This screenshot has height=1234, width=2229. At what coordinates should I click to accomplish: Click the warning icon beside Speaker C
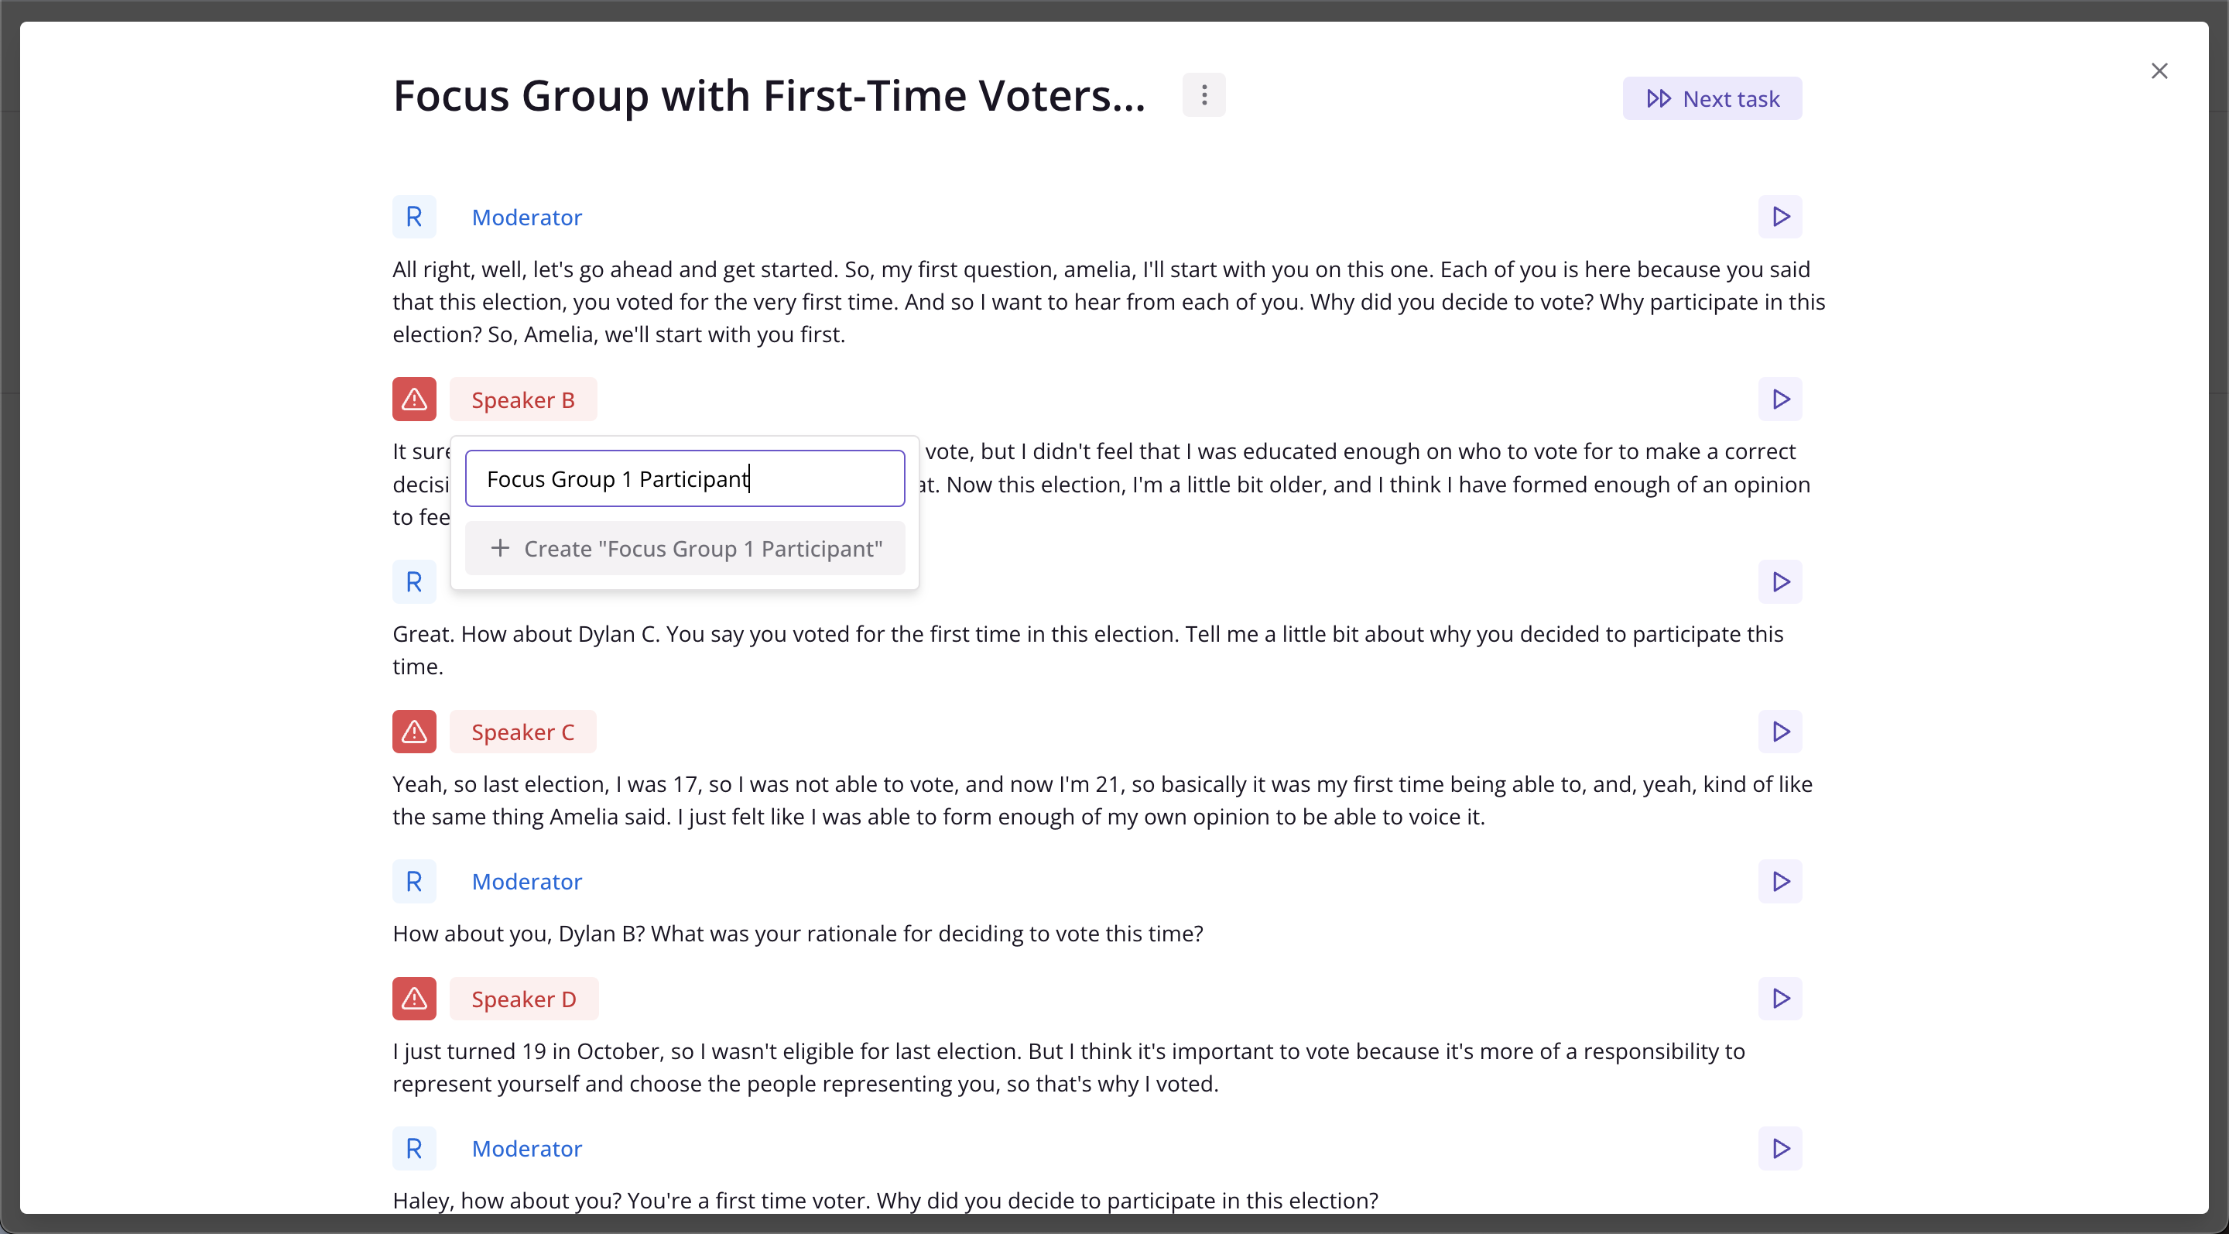[415, 732]
